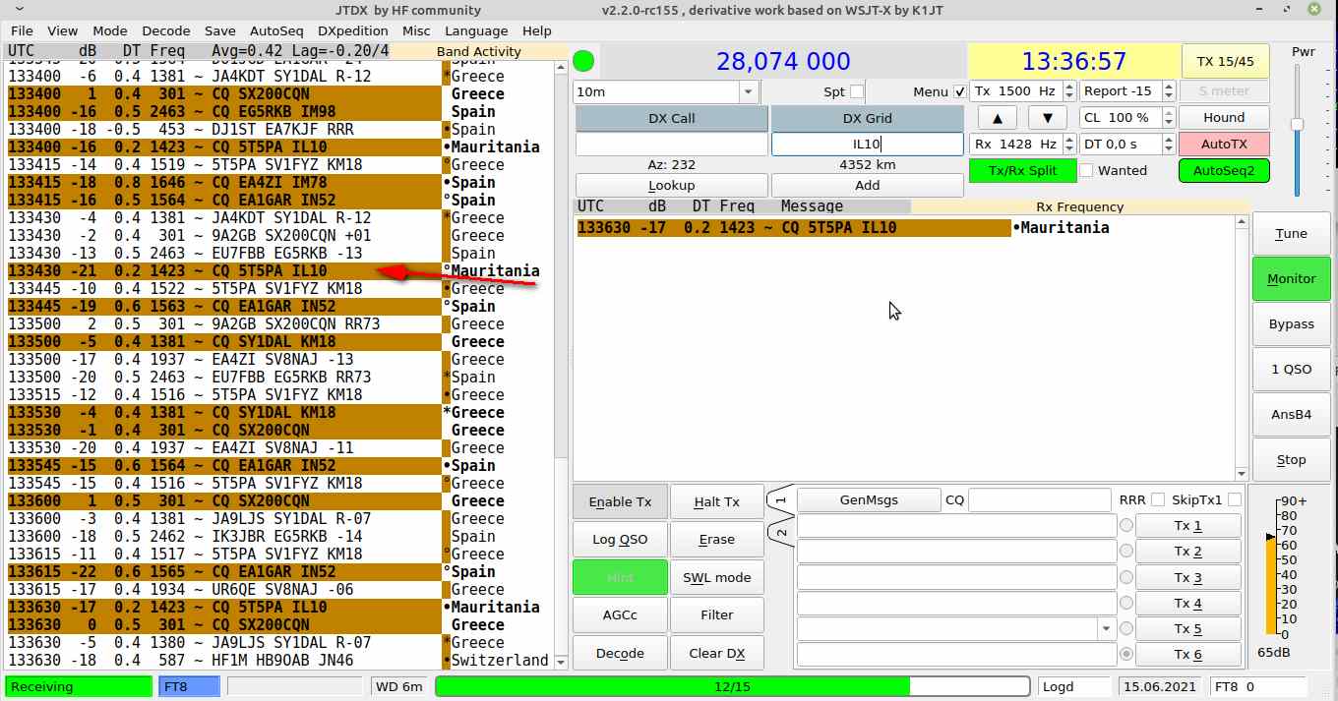
Task: Enable the Spt checkbox
Action: [857, 92]
